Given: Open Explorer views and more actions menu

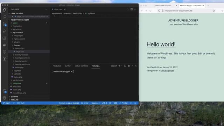Looking at the screenshot, I should [46, 9].
